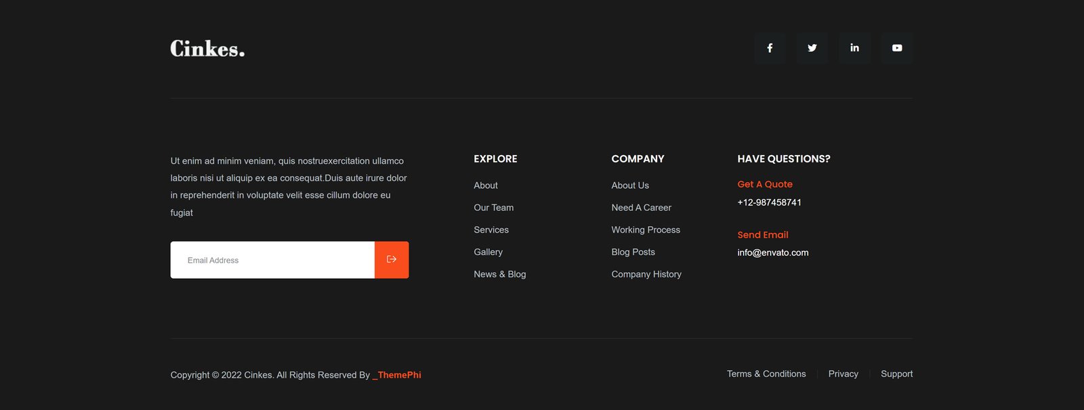Open News & Blog link
1084x410 pixels.
coord(499,274)
